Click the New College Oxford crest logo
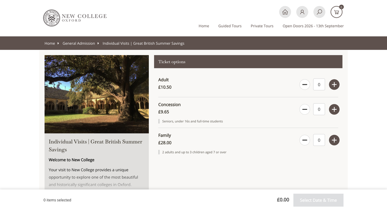The width and height of the screenshot is (387, 210). point(51,18)
